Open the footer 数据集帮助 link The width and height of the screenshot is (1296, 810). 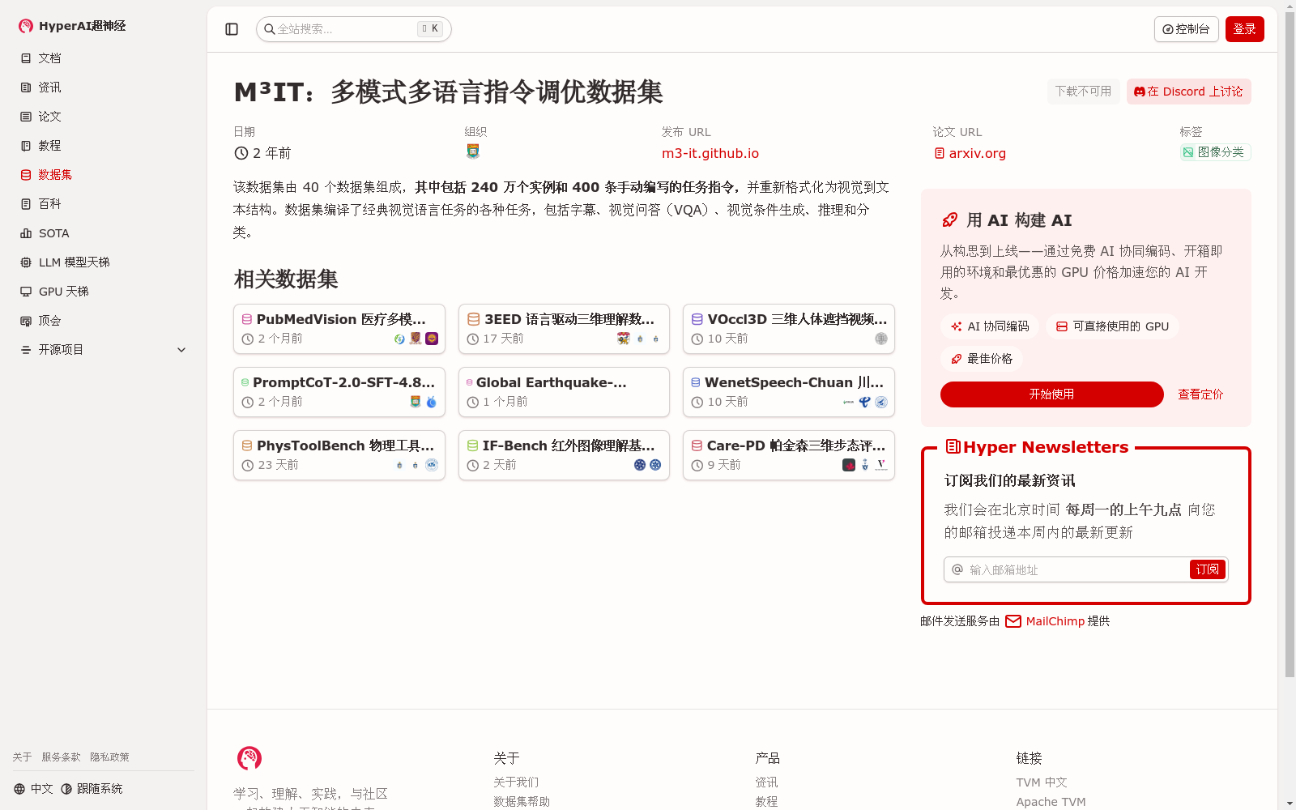[x=522, y=802]
